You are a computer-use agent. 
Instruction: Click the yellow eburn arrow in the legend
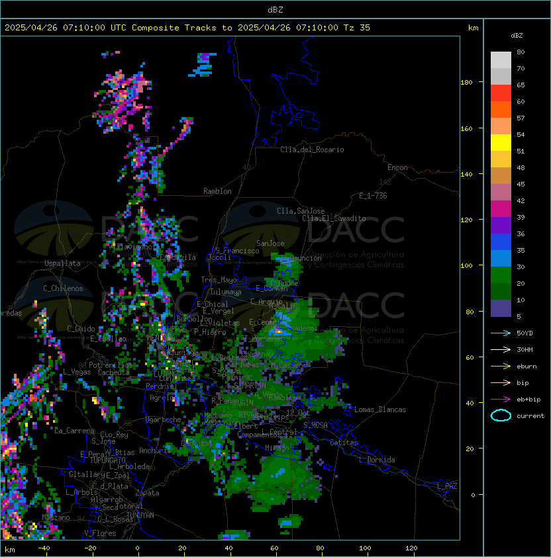click(501, 366)
